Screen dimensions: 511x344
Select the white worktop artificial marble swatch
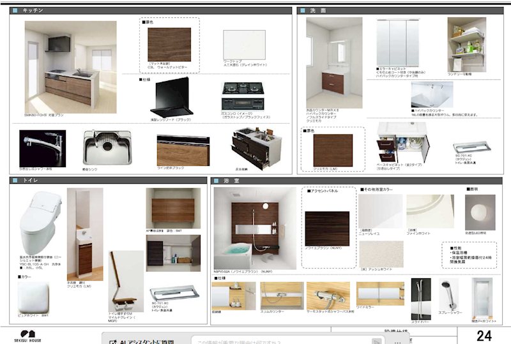coord(244,45)
